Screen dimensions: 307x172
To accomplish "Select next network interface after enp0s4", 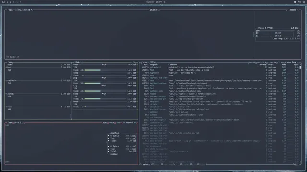I will (135, 123).
